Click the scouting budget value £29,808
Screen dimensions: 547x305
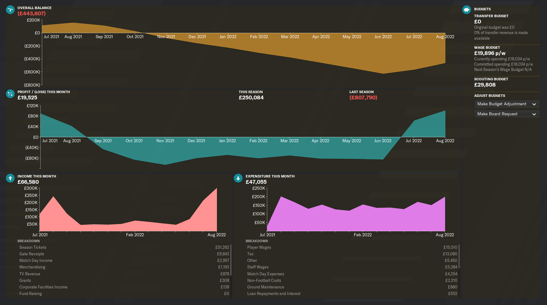click(485, 85)
